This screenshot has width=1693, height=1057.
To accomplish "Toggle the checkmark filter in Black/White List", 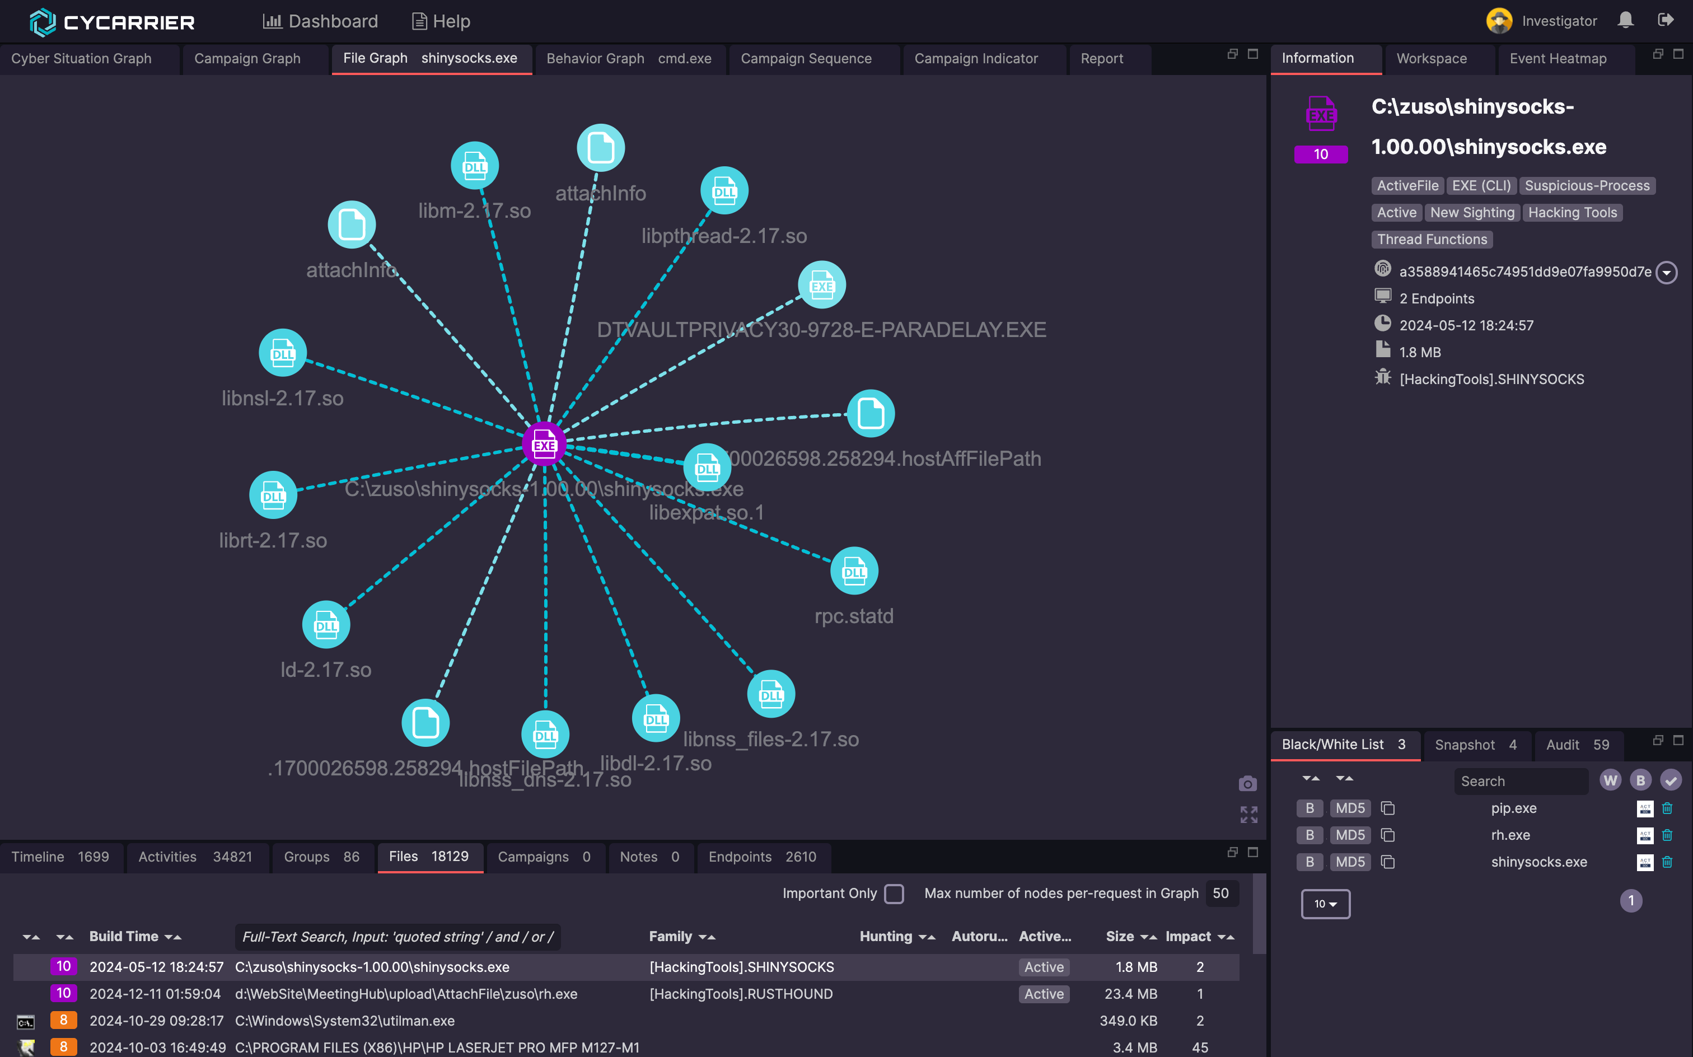I will [1672, 780].
